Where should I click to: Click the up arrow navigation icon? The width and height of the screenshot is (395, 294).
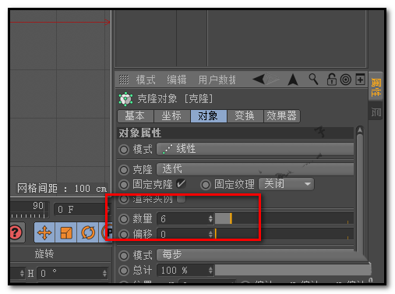[x=293, y=80]
